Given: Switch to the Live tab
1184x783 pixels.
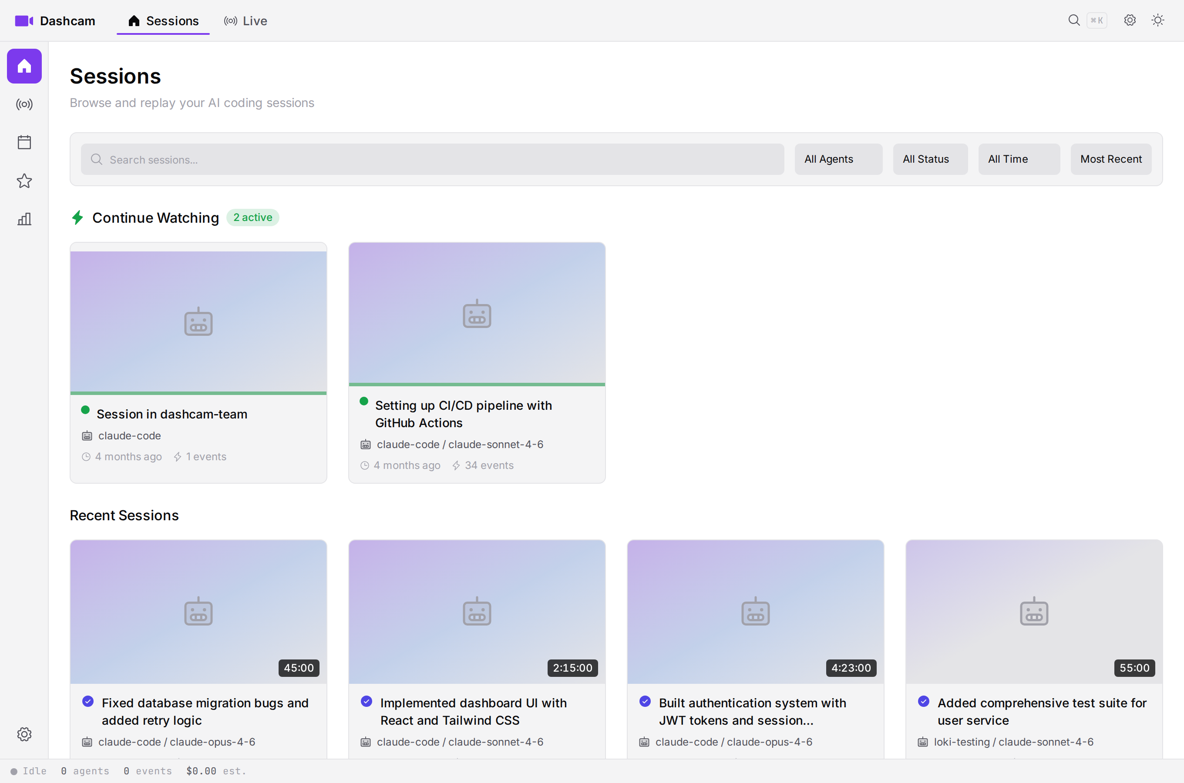Looking at the screenshot, I should (246, 21).
